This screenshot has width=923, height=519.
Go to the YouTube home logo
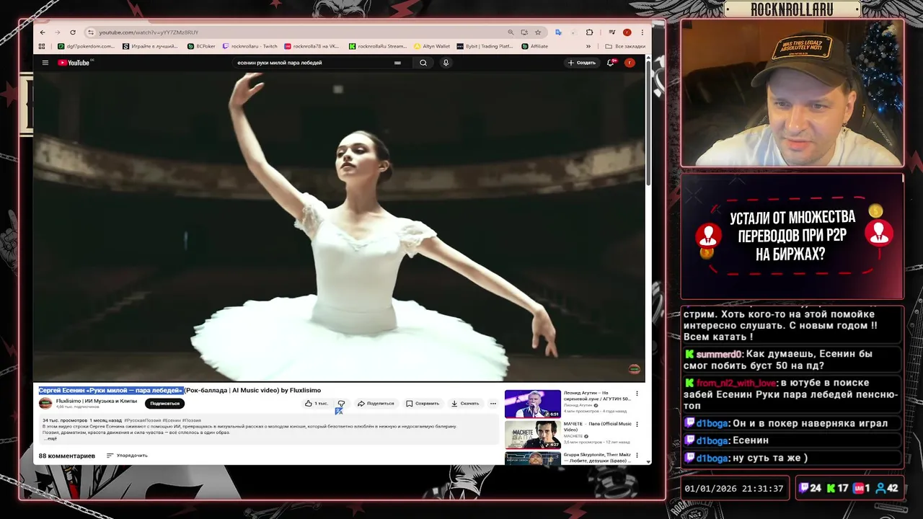[74, 63]
